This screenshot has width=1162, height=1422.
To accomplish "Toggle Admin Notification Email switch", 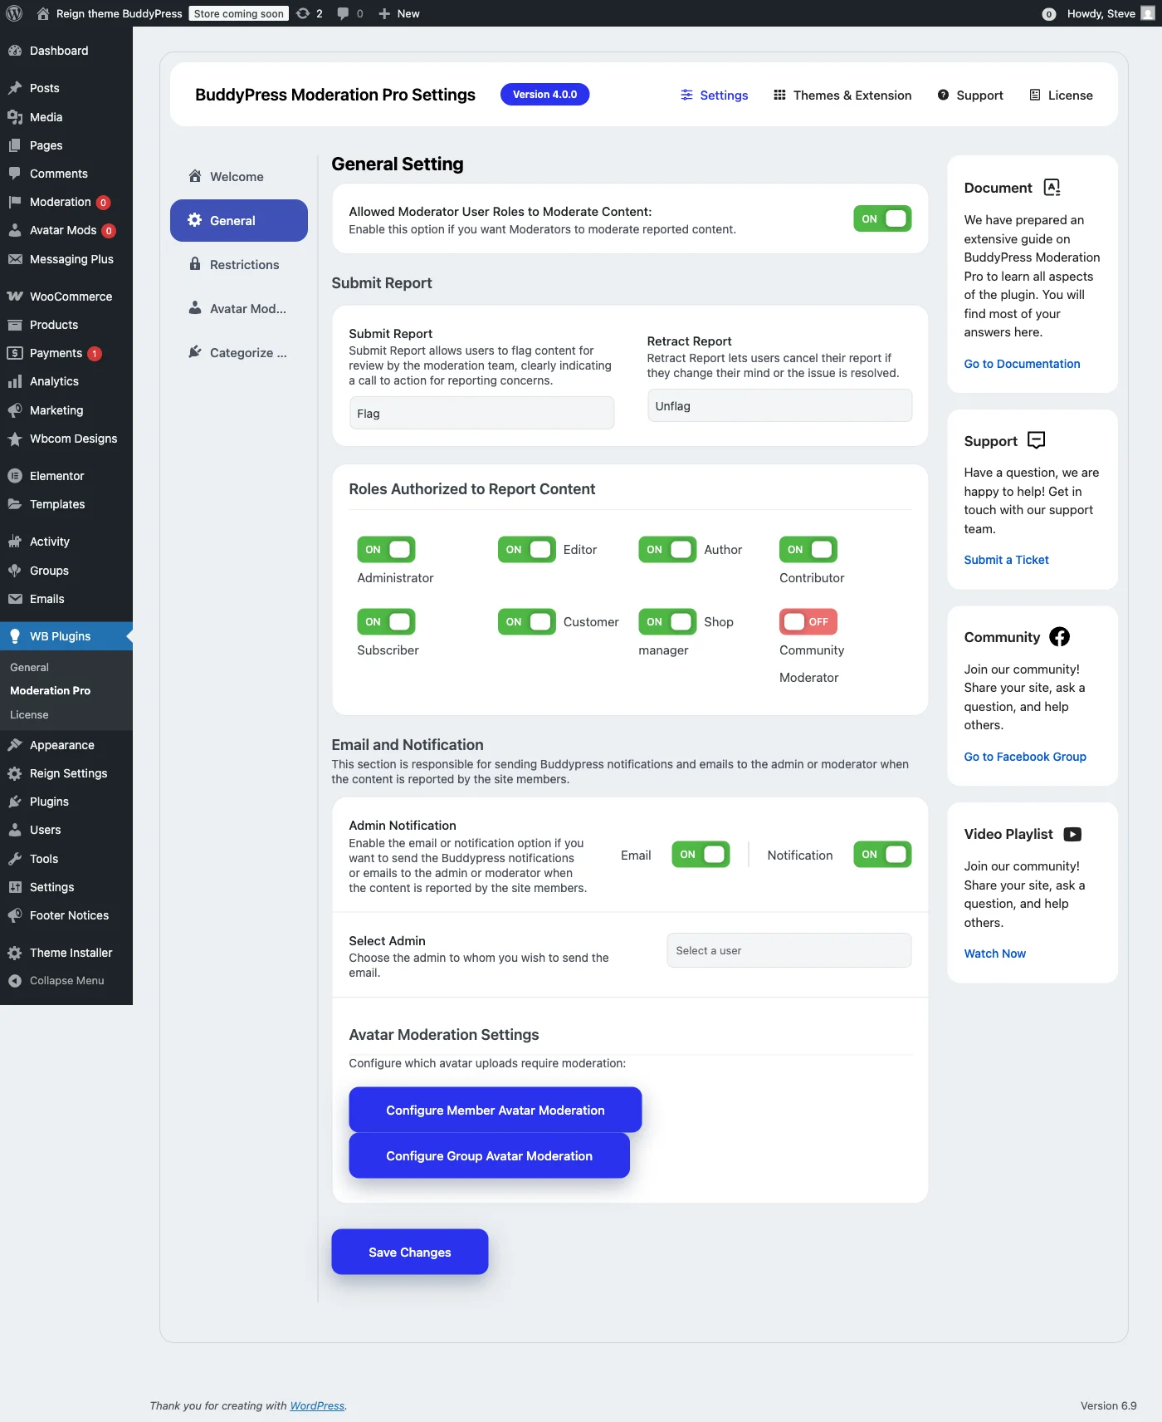I will point(701,854).
